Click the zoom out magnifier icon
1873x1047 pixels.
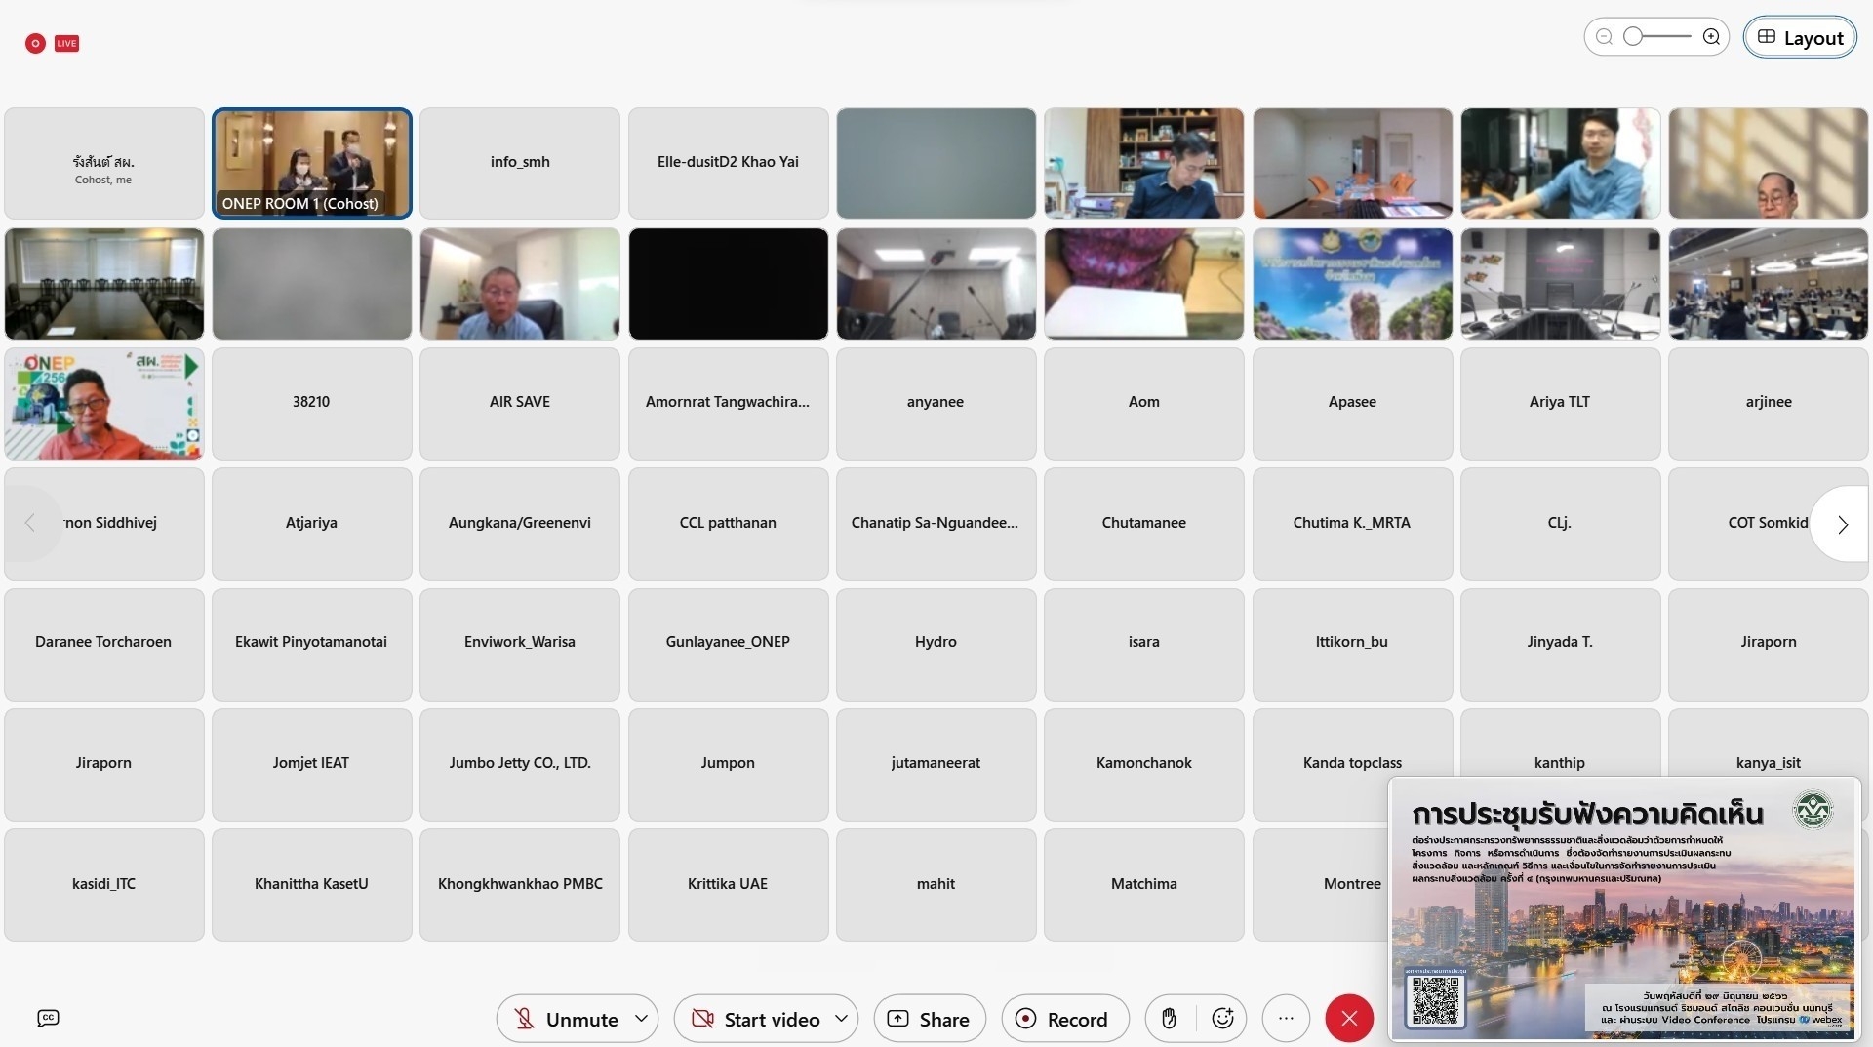click(x=1605, y=37)
